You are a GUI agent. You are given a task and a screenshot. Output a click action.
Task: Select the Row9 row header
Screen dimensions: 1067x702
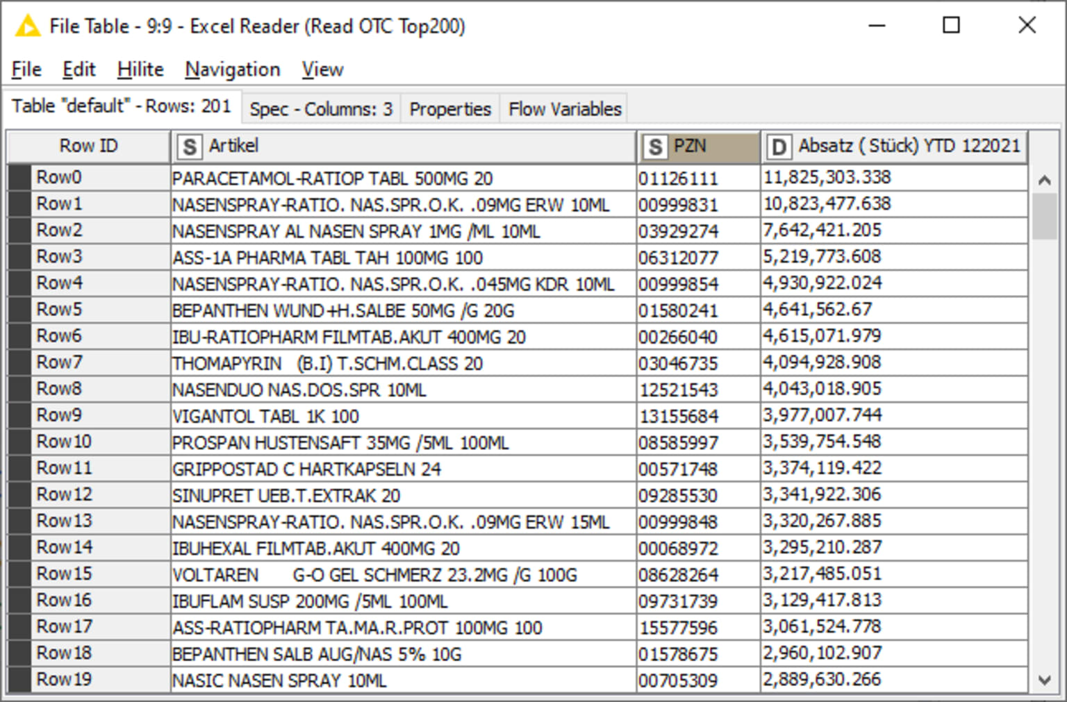(x=89, y=415)
